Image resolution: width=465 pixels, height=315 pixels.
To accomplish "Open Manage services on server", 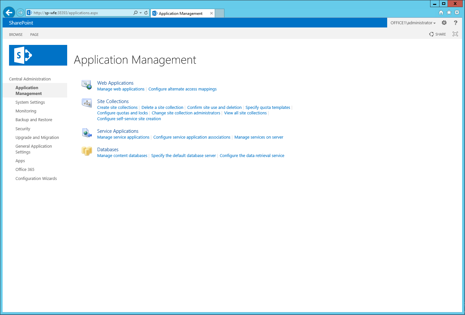I will click(x=259, y=137).
